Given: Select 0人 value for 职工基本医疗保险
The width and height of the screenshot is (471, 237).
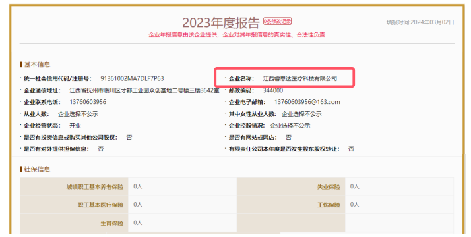Looking at the screenshot, I should pos(138,205).
